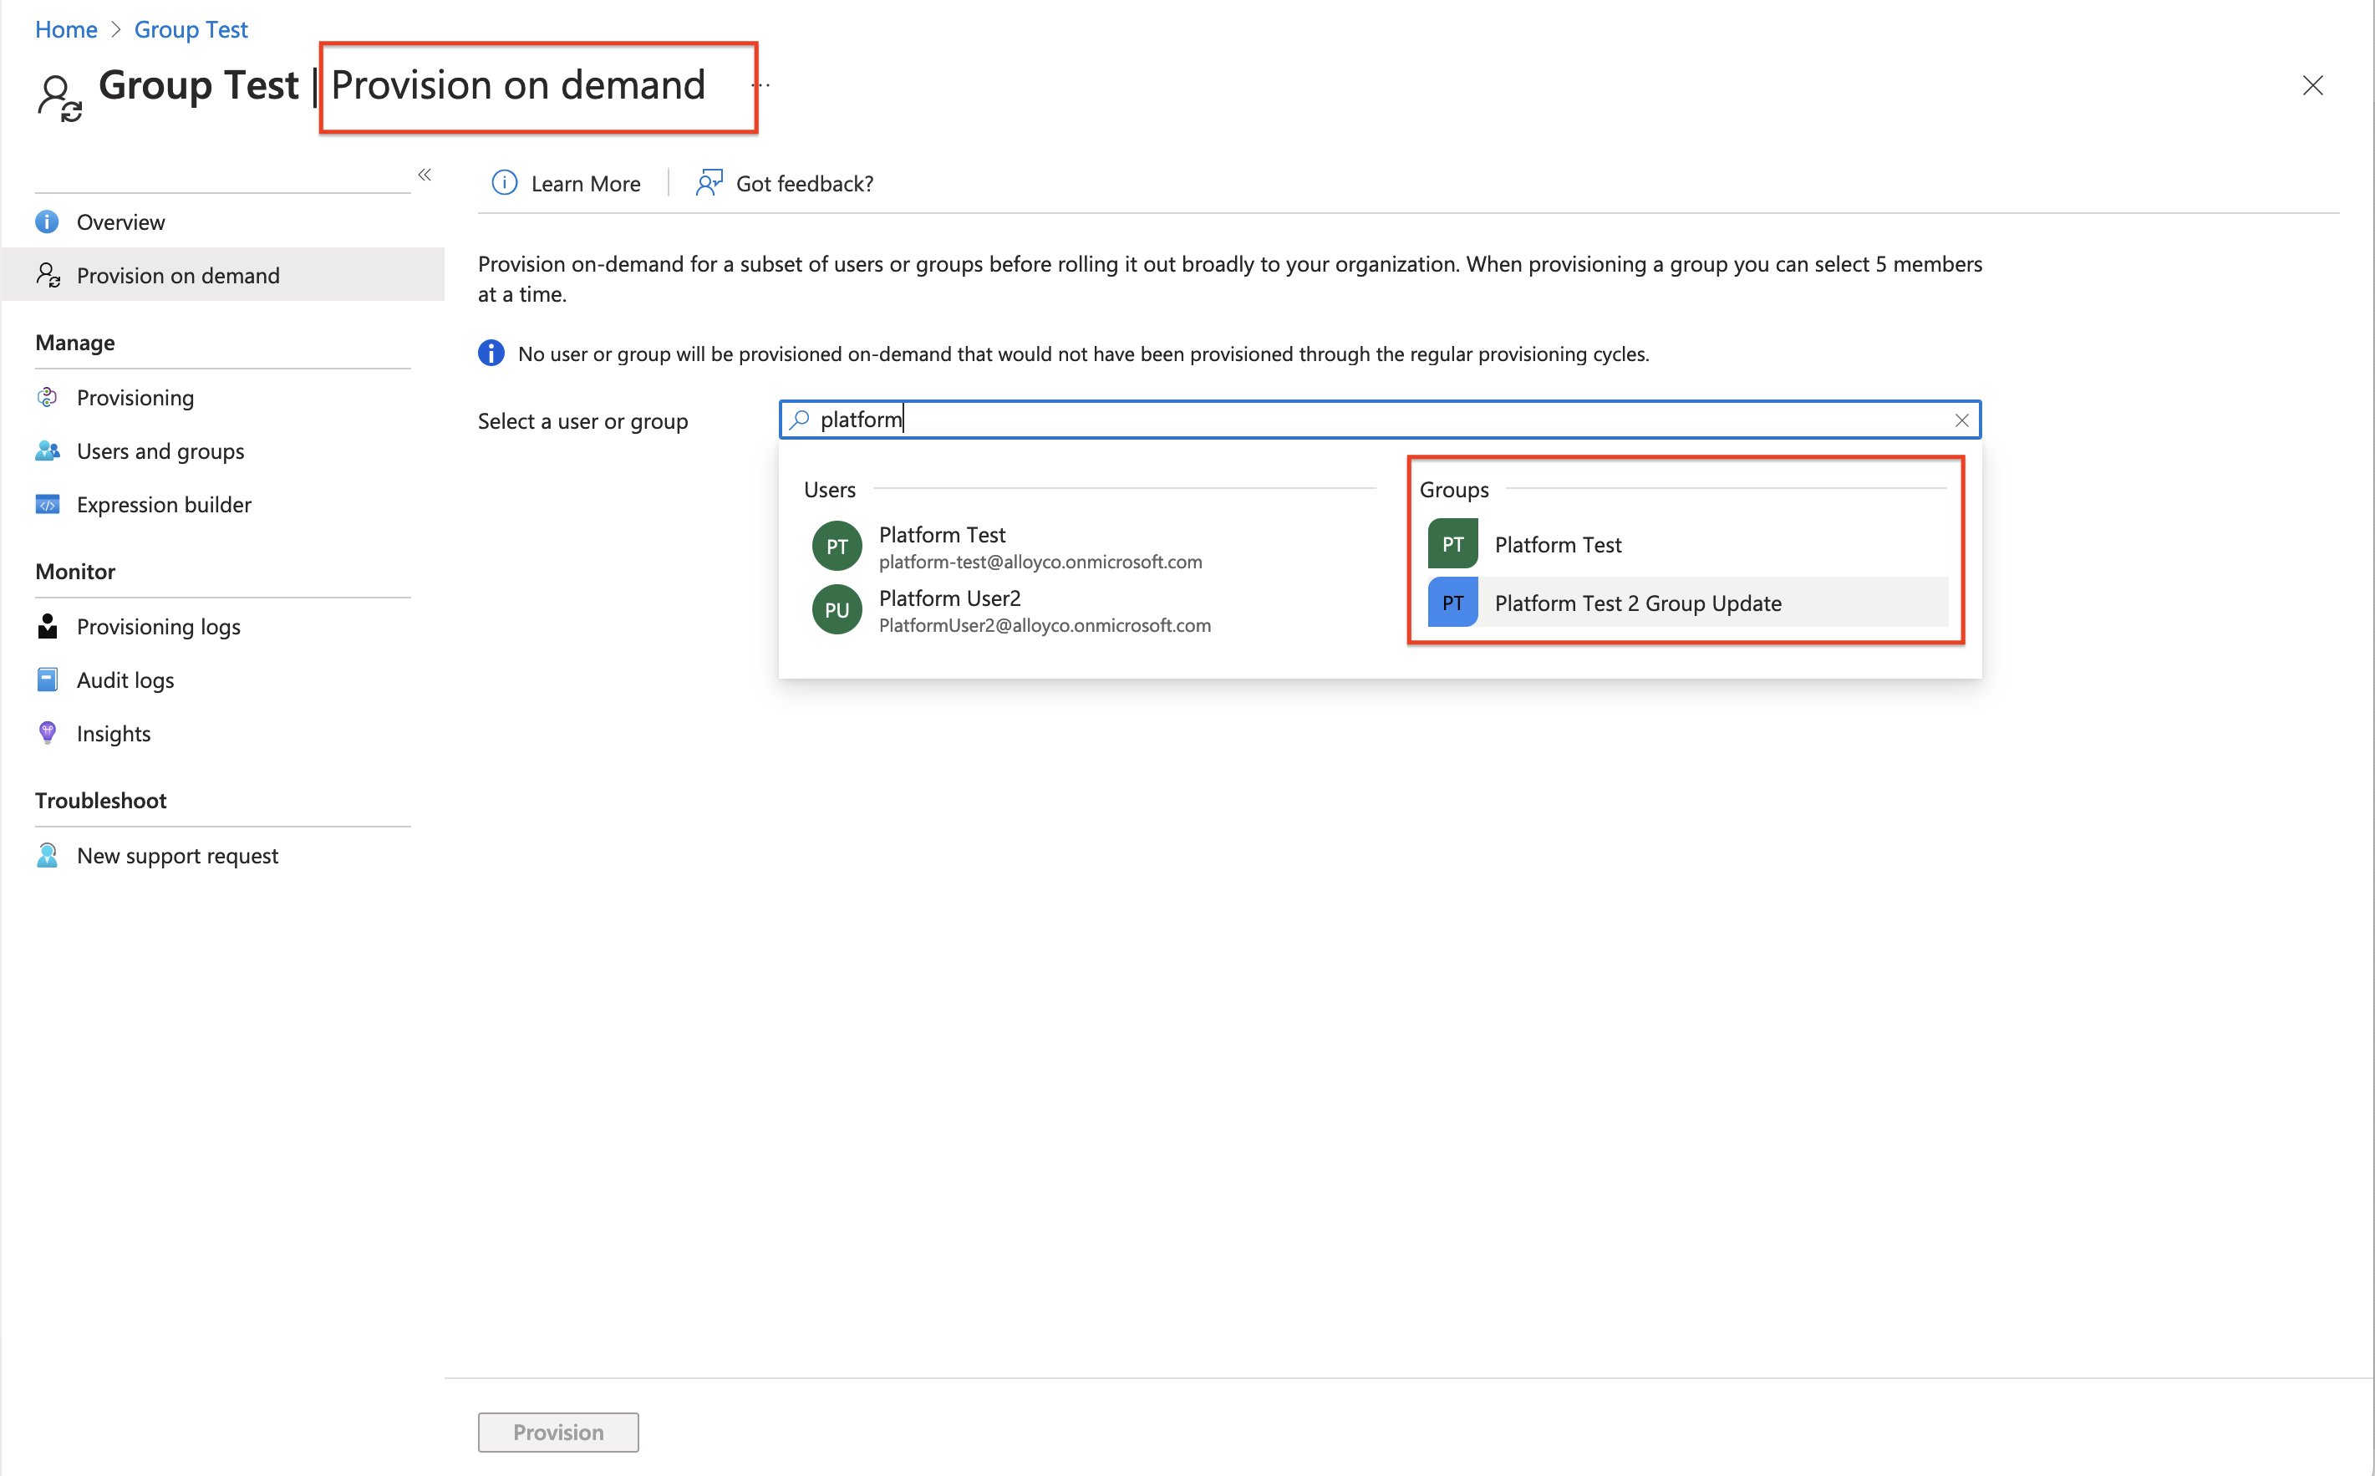Click the Insights lightbulb icon
Image resolution: width=2375 pixels, height=1476 pixels.
[47, 733]
